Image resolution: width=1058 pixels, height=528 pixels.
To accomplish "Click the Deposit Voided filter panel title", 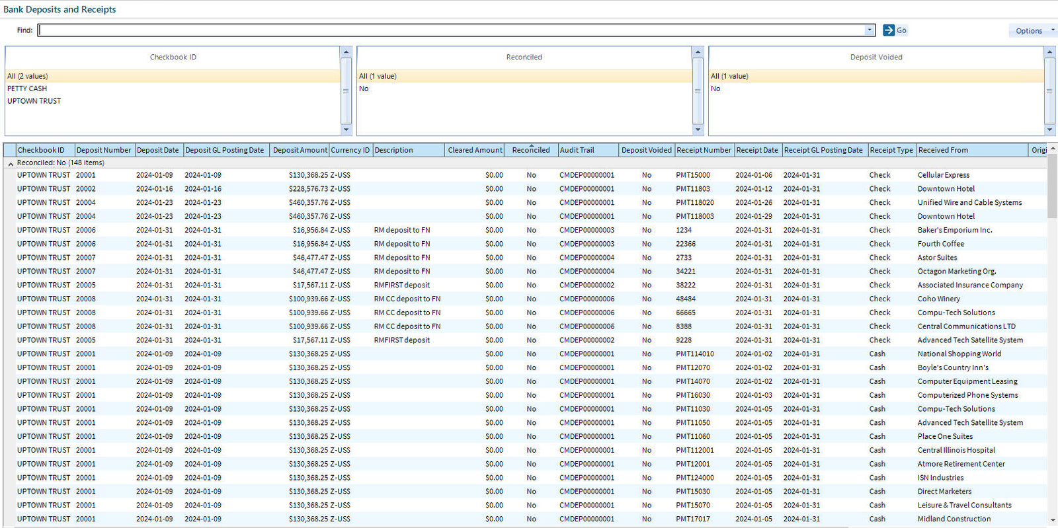I will [x=876, y=57].
